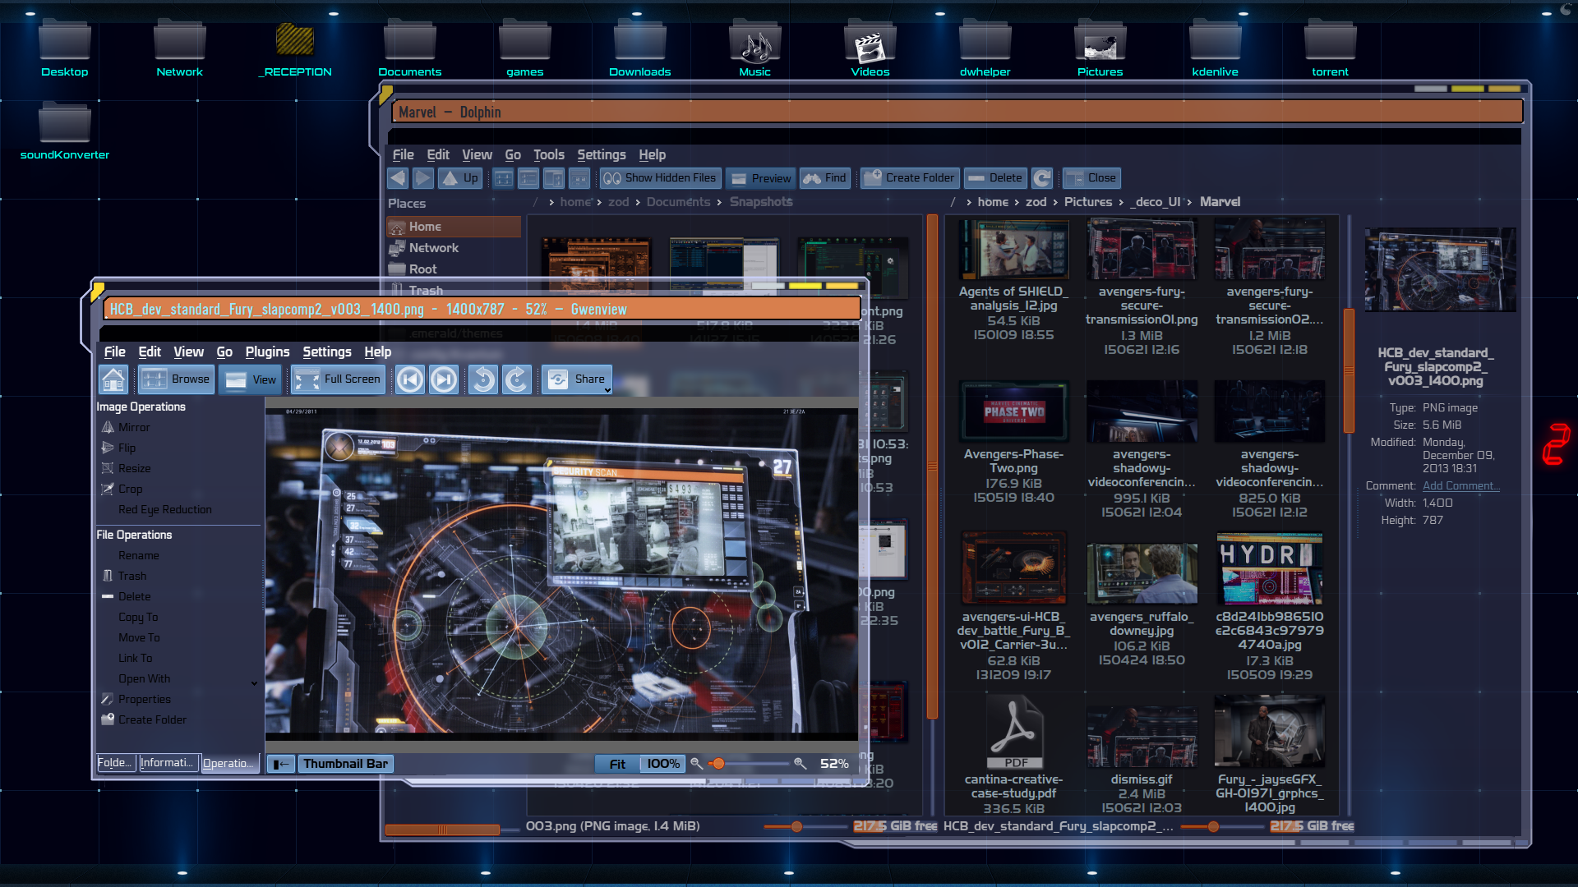Image resolution: width=1578 pixels, height=887 pixels.
Task: Hide the Gwenview sidebar with arrow button
Action: (281, 764)
